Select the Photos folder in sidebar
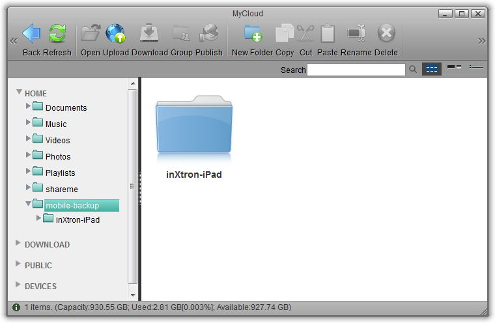495x323 pixels. [57, 156]
